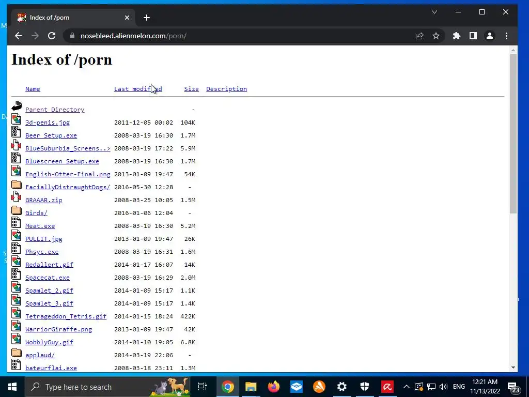Viewport: 529px width, 397px height.
Task: Open the bateurflai.exe link
Action: click(51, 368)
